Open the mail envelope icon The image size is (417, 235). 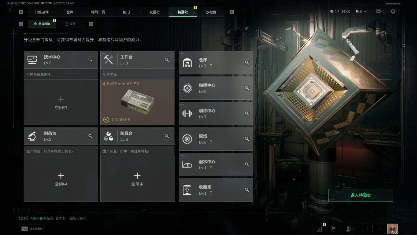pos(378,12)
